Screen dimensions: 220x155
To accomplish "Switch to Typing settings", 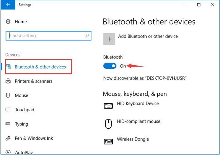I will [21, 124].
